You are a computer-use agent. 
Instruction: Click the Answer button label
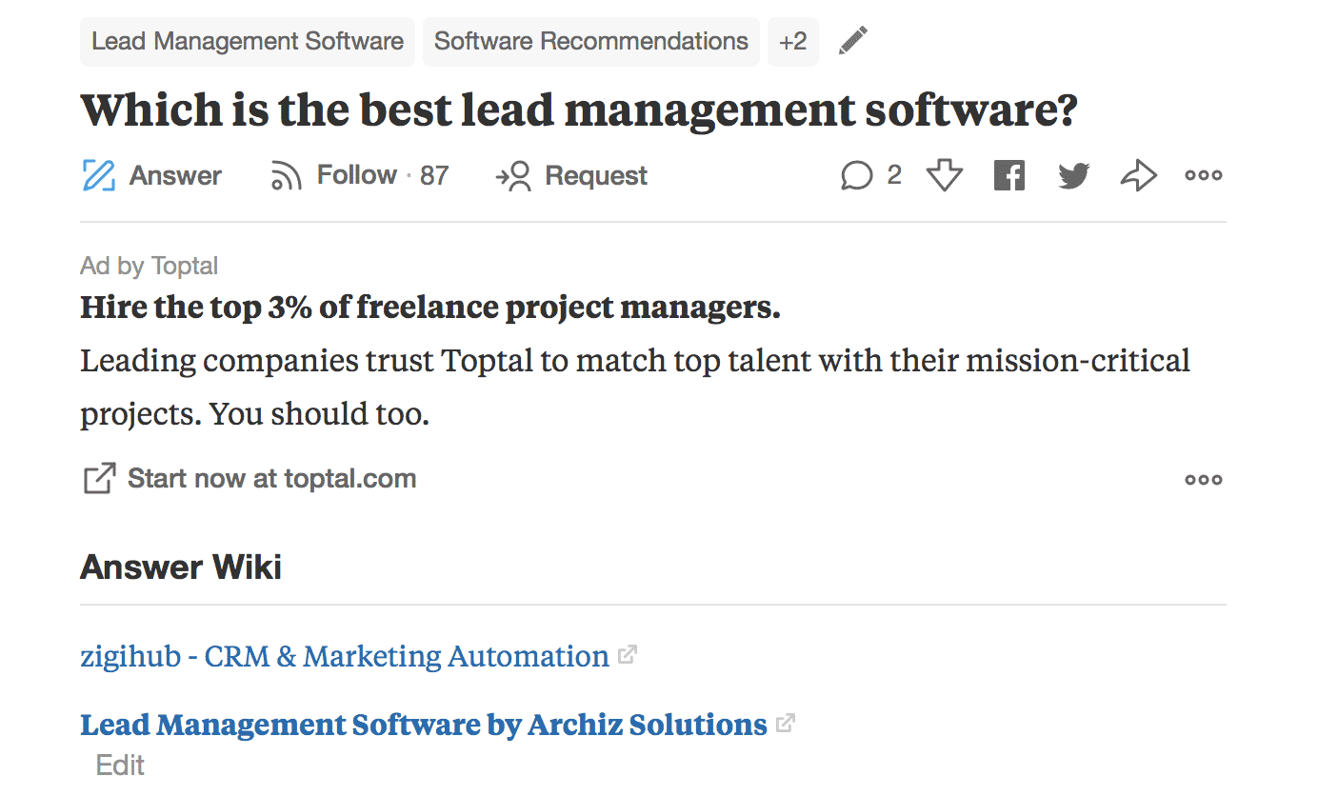[x=175, y=175]
